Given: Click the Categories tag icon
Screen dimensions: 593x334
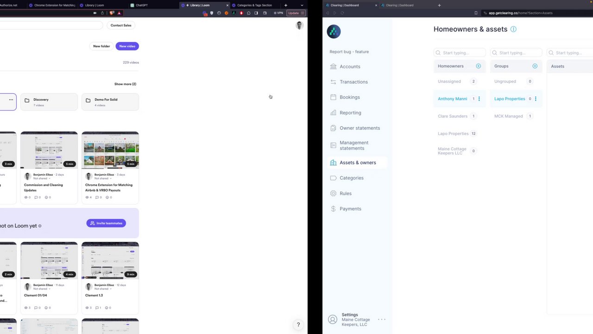Looking at the screenshot, I should point(333,178).
